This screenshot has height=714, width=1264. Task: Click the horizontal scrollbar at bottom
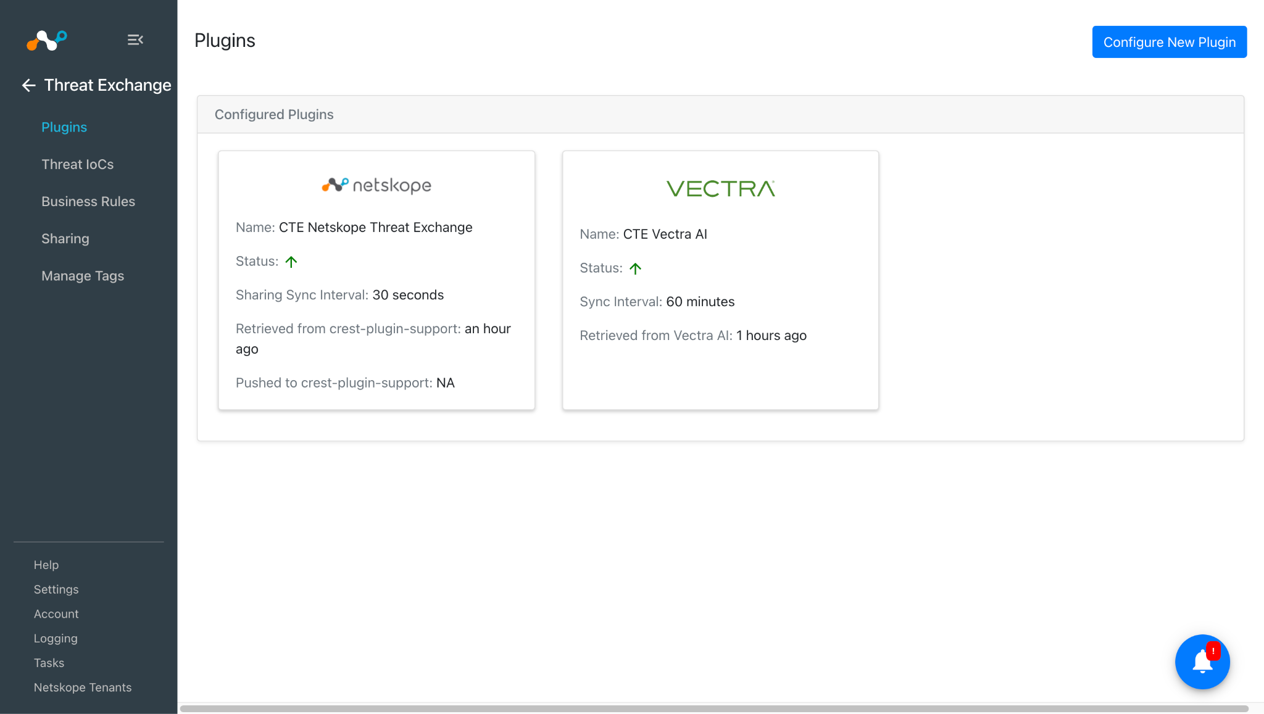click(713, 708)
